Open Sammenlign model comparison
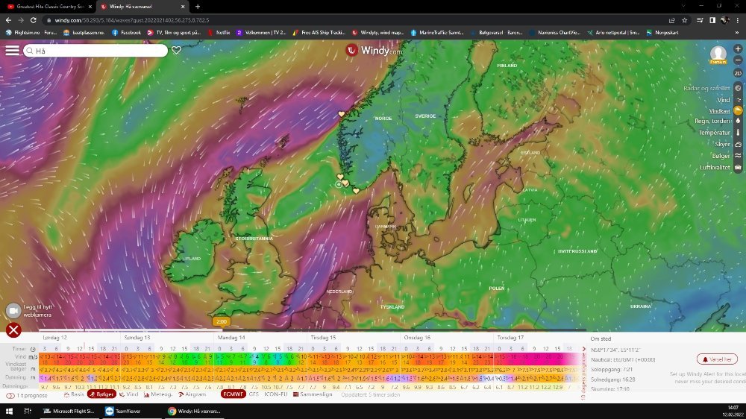Viewport: 746px width, 419px height. click(313, 394)
